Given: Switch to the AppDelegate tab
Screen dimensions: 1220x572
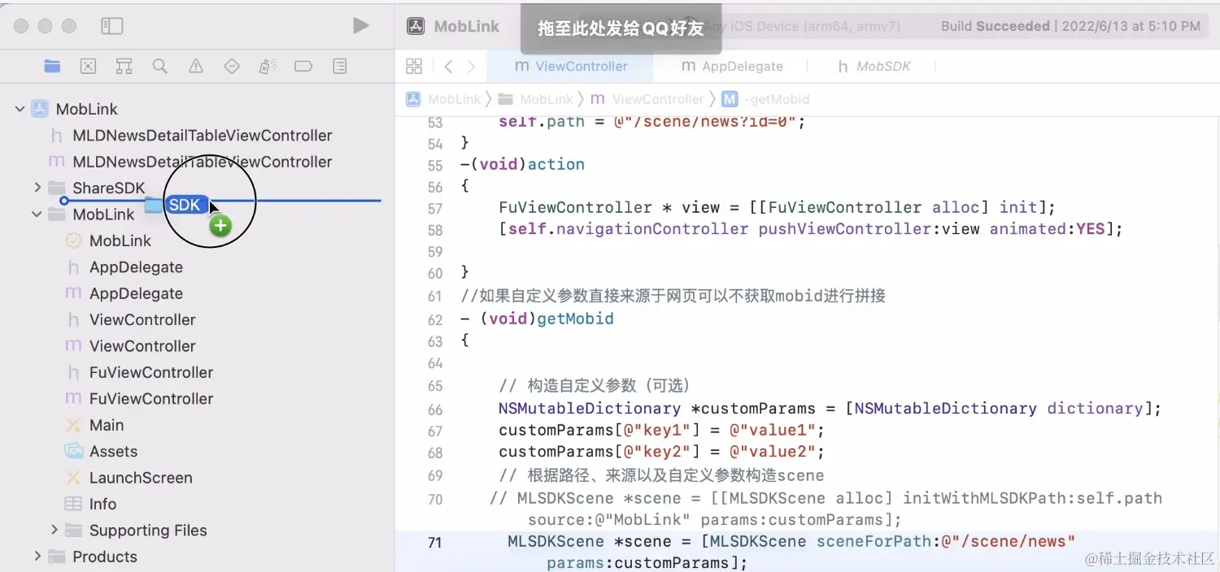Looking at the screenshot, I should coord(732,67).
